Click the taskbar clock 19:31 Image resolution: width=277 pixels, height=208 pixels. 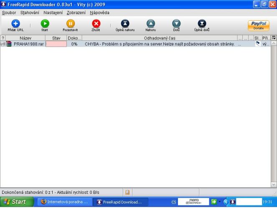click(x=267, y=202)
